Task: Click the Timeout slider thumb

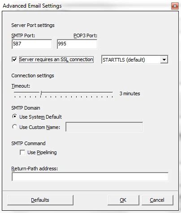Action: pos(41,93)
